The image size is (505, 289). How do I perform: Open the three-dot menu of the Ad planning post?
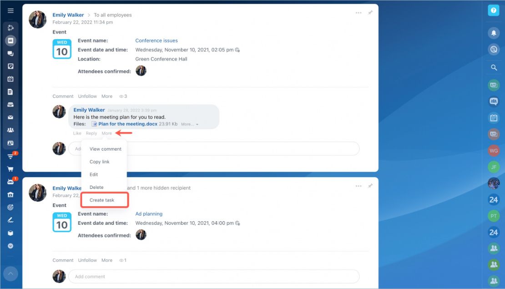(359, 186)
